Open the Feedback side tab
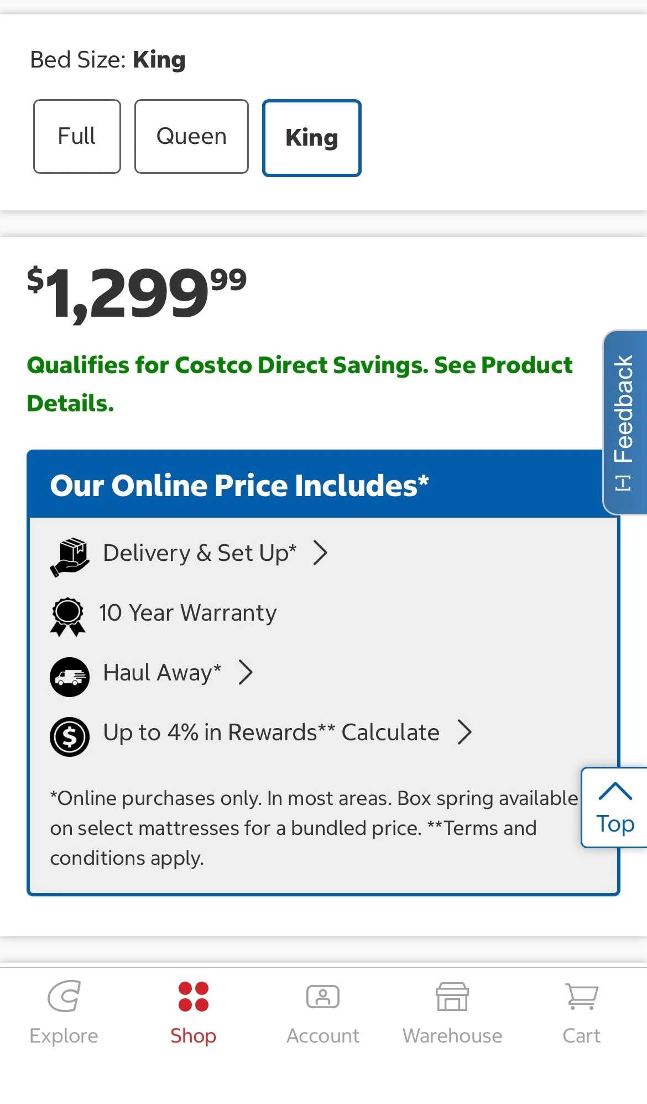 (625, 422)
